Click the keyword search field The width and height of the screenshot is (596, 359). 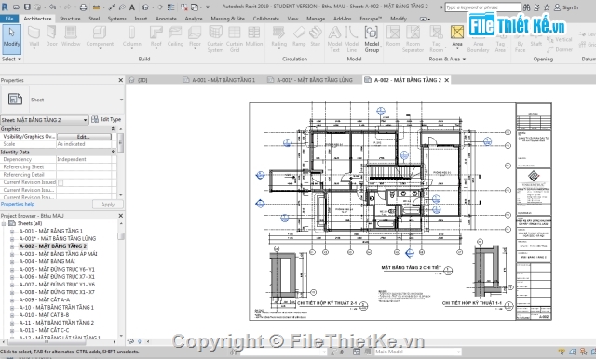pyautogui.click(x=482, y=7)
